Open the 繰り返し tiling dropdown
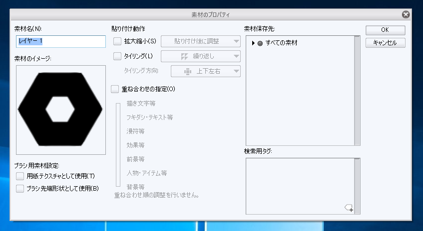This screenshot has width=423, height=231. 201,56
